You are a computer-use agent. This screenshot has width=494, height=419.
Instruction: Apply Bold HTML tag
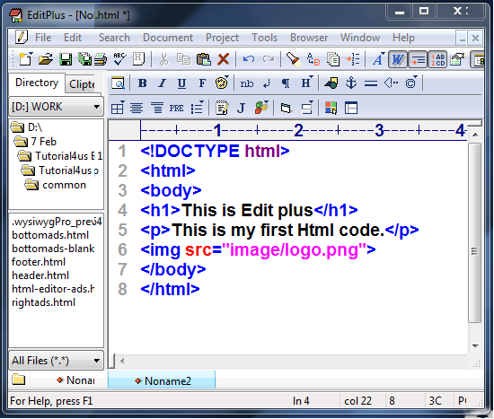click(143, 83)
